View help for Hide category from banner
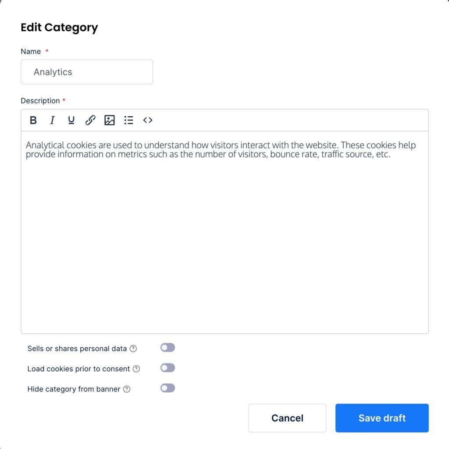Screen dimensions: 449x449 127,389
